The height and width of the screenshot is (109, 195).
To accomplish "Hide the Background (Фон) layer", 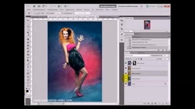I will coord(126,84).
